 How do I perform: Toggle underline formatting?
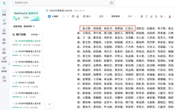(x=151, y=16)
